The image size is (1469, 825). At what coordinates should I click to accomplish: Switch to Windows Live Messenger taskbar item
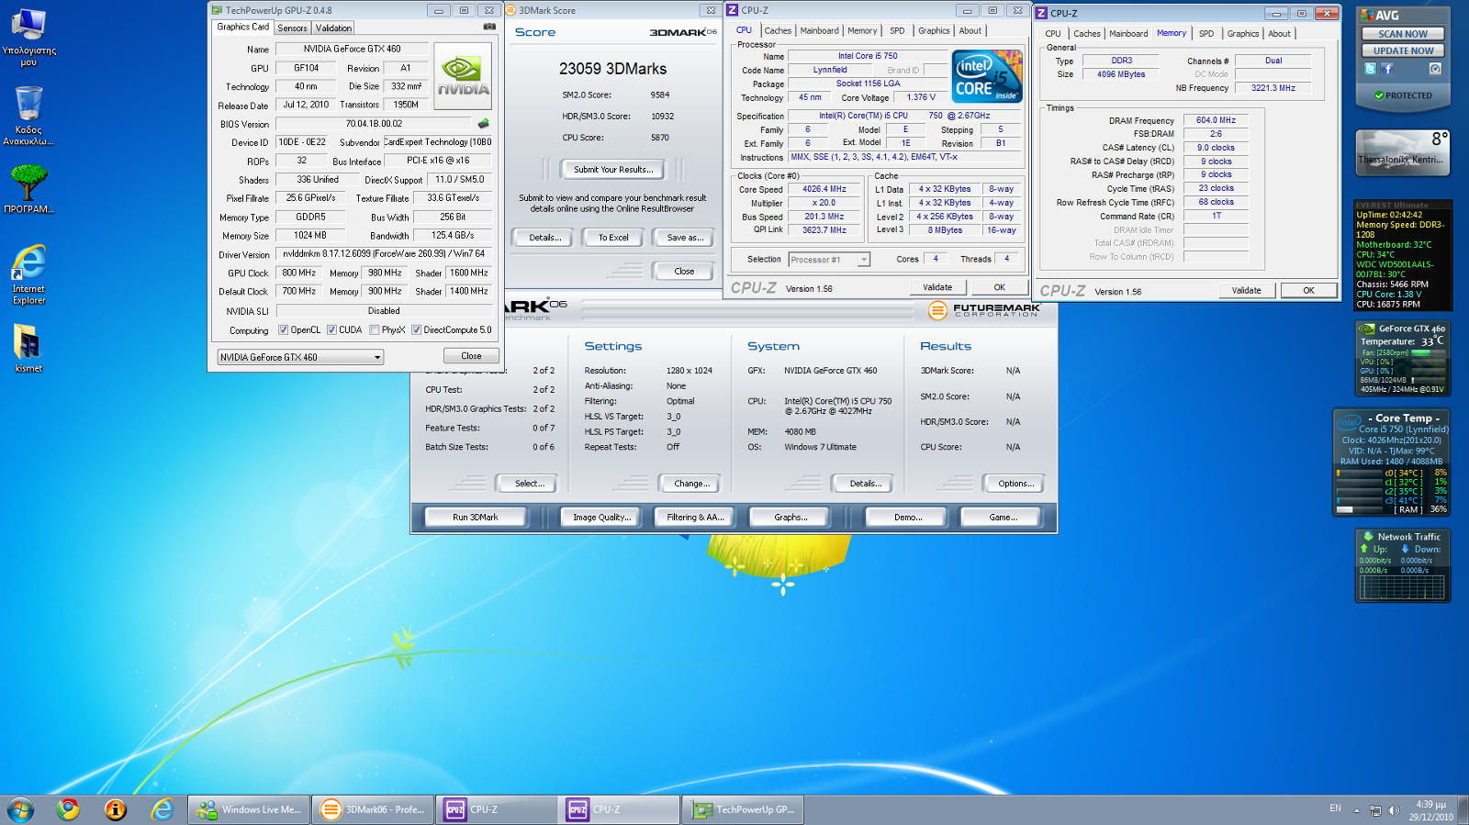248,809
